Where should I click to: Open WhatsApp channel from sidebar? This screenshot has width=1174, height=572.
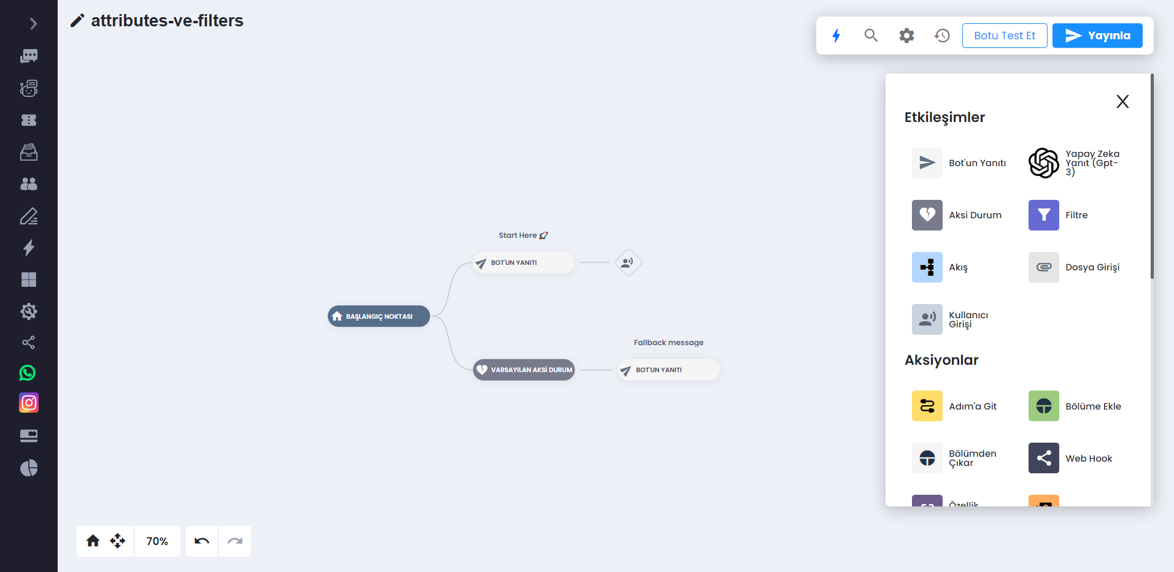(x=28, y=373)
